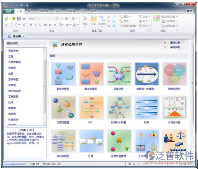Pick the diagonal Line drawing tool icon
This screenshot has width=198, height=169.
(x=114, y=17)
